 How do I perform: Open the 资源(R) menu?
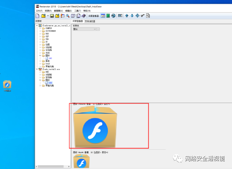coord(48,11)
